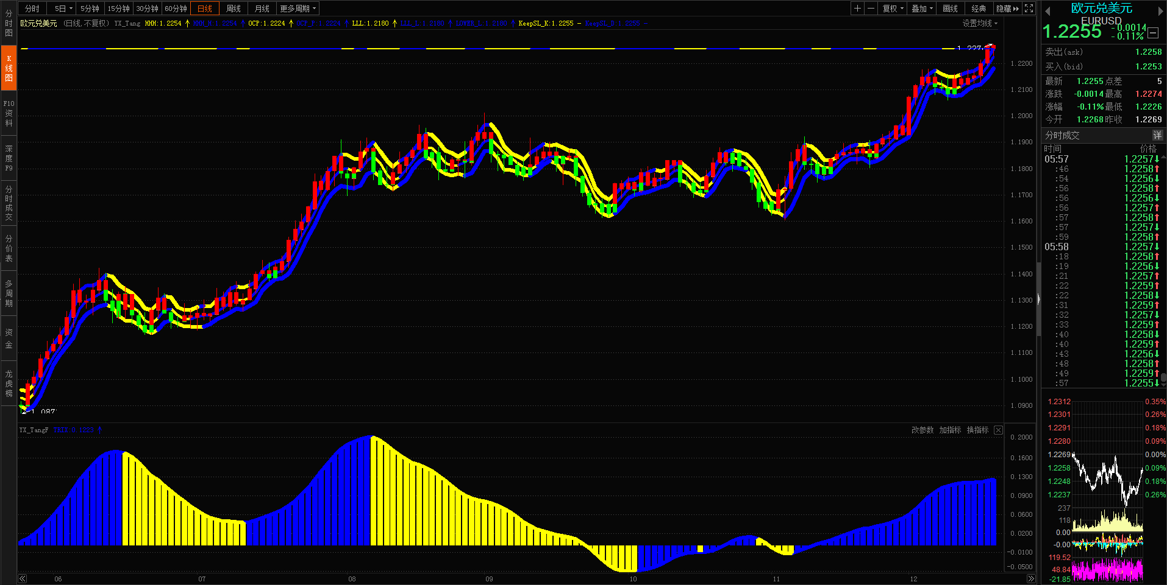Toggle 隐藏 to hide side panel

coord(1007,9)
